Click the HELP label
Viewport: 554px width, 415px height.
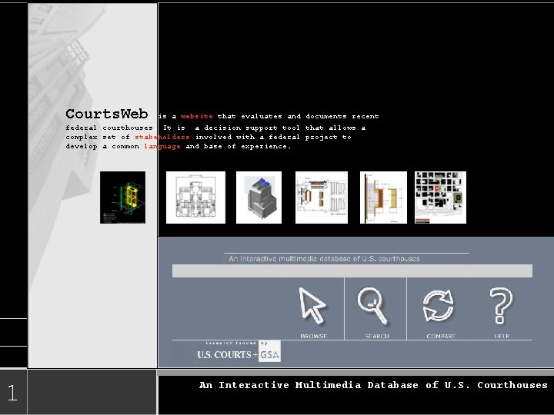(502, 337)
